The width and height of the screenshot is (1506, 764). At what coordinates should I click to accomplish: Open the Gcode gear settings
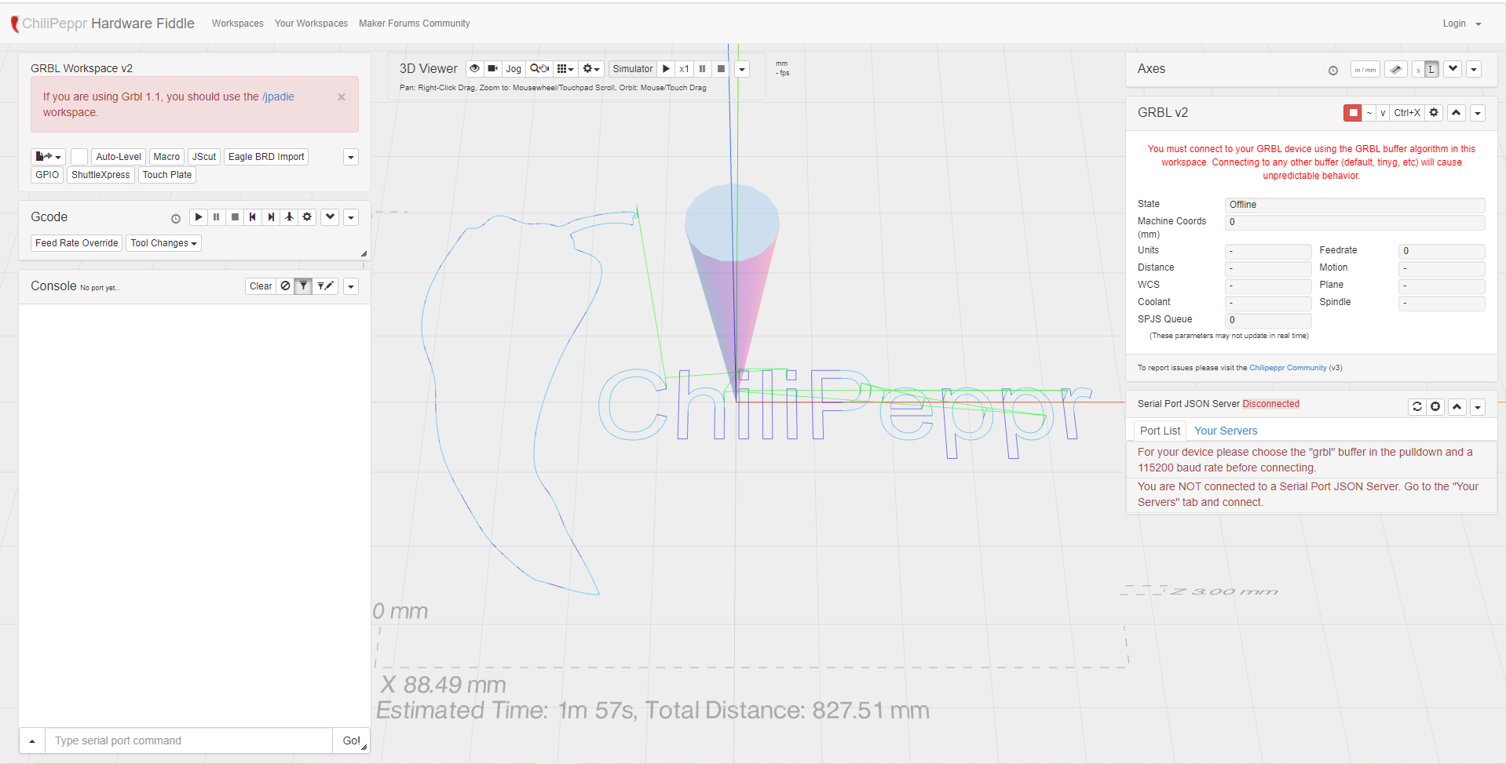click(x=307, y=217)
